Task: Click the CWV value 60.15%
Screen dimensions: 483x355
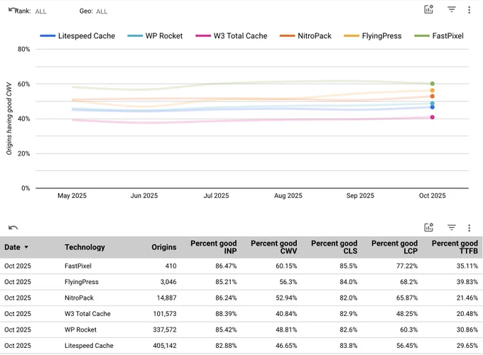Action: [286, 266]
